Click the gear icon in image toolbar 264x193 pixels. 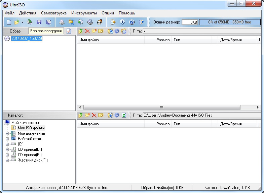point(117,31)
